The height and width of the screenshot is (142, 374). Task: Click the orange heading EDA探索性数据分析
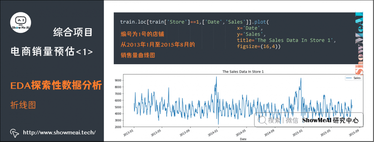click(56, 86)
